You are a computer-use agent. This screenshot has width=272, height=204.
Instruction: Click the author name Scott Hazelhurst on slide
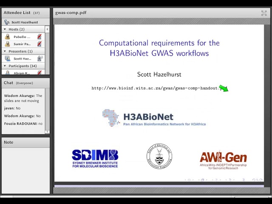click(159, 74)
